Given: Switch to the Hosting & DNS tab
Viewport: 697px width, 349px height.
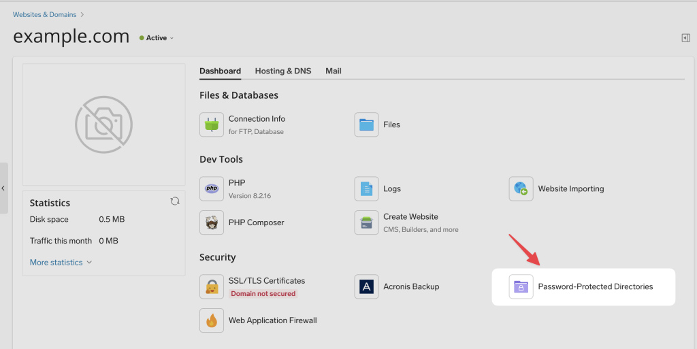Looking at the screenshot, I should pyautogui.click(x=282, y=71).
